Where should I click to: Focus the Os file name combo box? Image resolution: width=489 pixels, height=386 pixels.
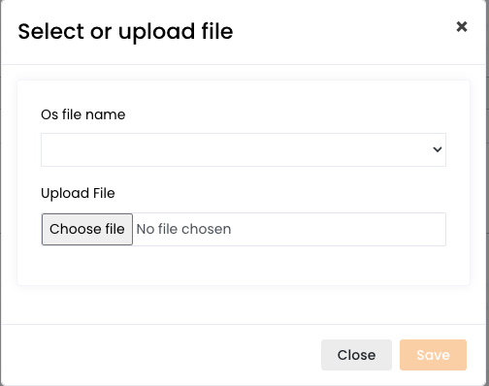pyautogui.click(x=244, y=149)
